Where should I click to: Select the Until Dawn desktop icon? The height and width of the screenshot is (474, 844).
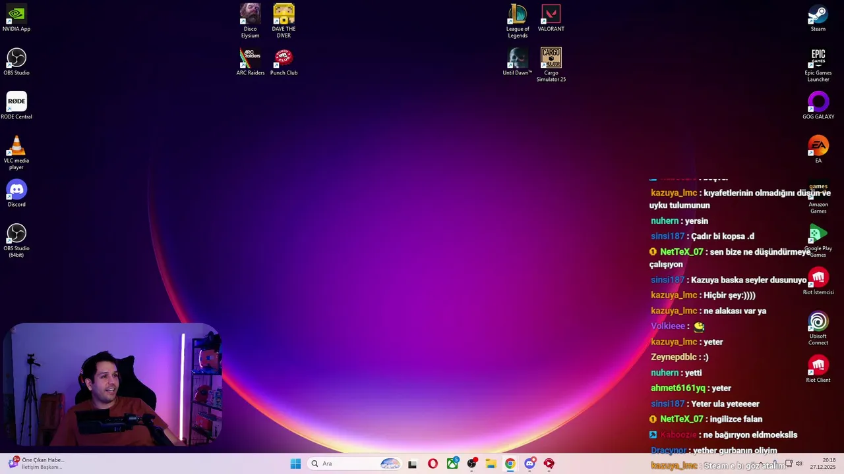coord(518,62)
